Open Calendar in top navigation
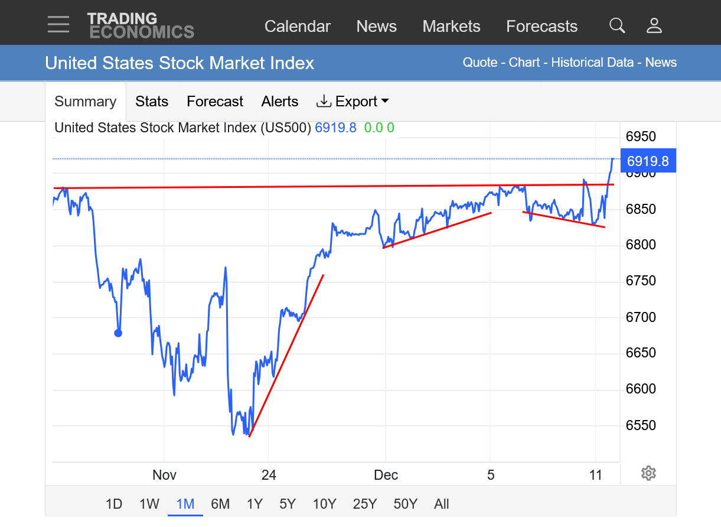Screen dimensions: 721x527 [297, 27]
